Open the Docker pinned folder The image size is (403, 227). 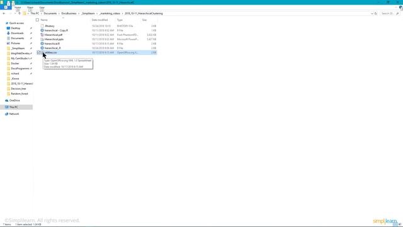pyautogui.click(x=15, y=63)
